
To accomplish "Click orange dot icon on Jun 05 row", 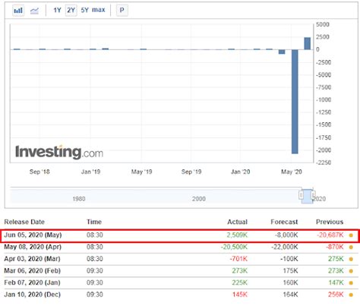I will click(351, 235).
